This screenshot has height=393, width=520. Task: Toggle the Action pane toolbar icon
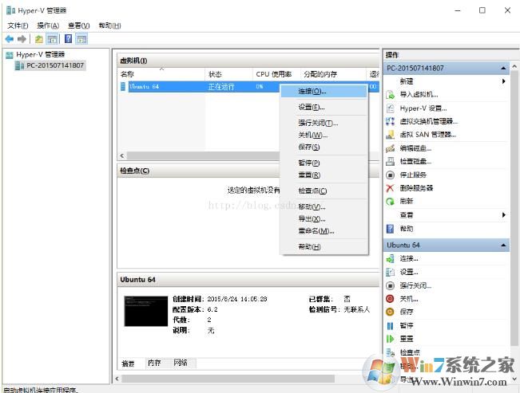(81, 39)
